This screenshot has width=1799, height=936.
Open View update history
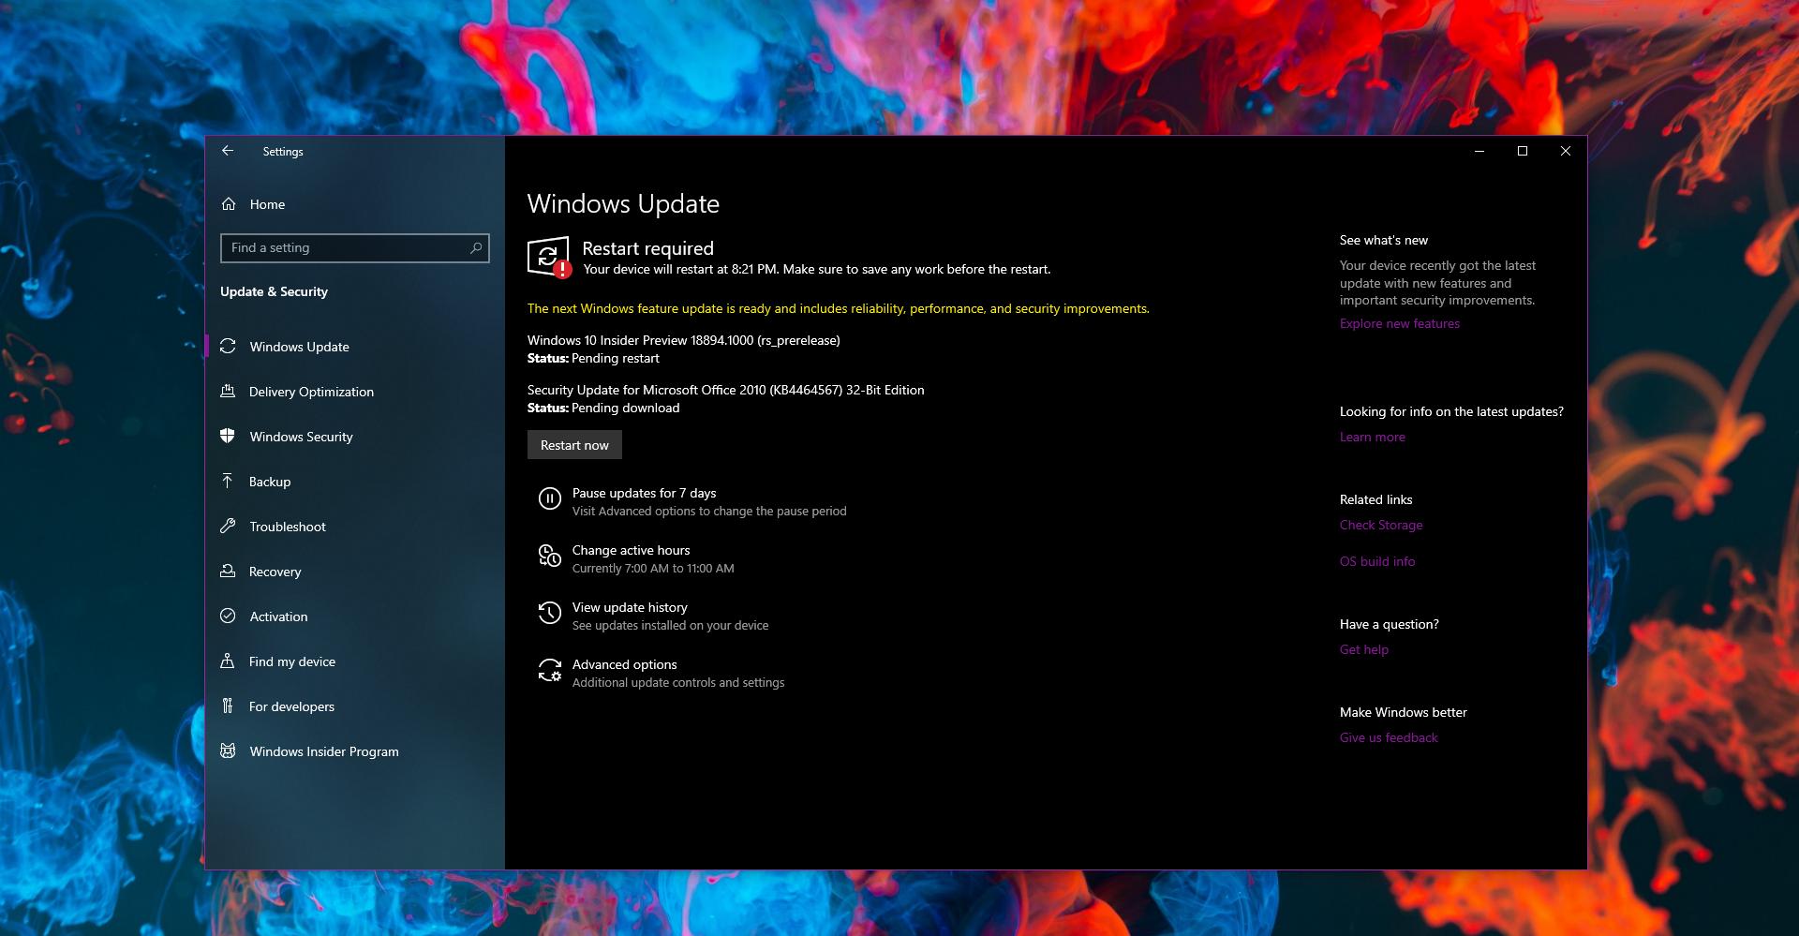630,607
